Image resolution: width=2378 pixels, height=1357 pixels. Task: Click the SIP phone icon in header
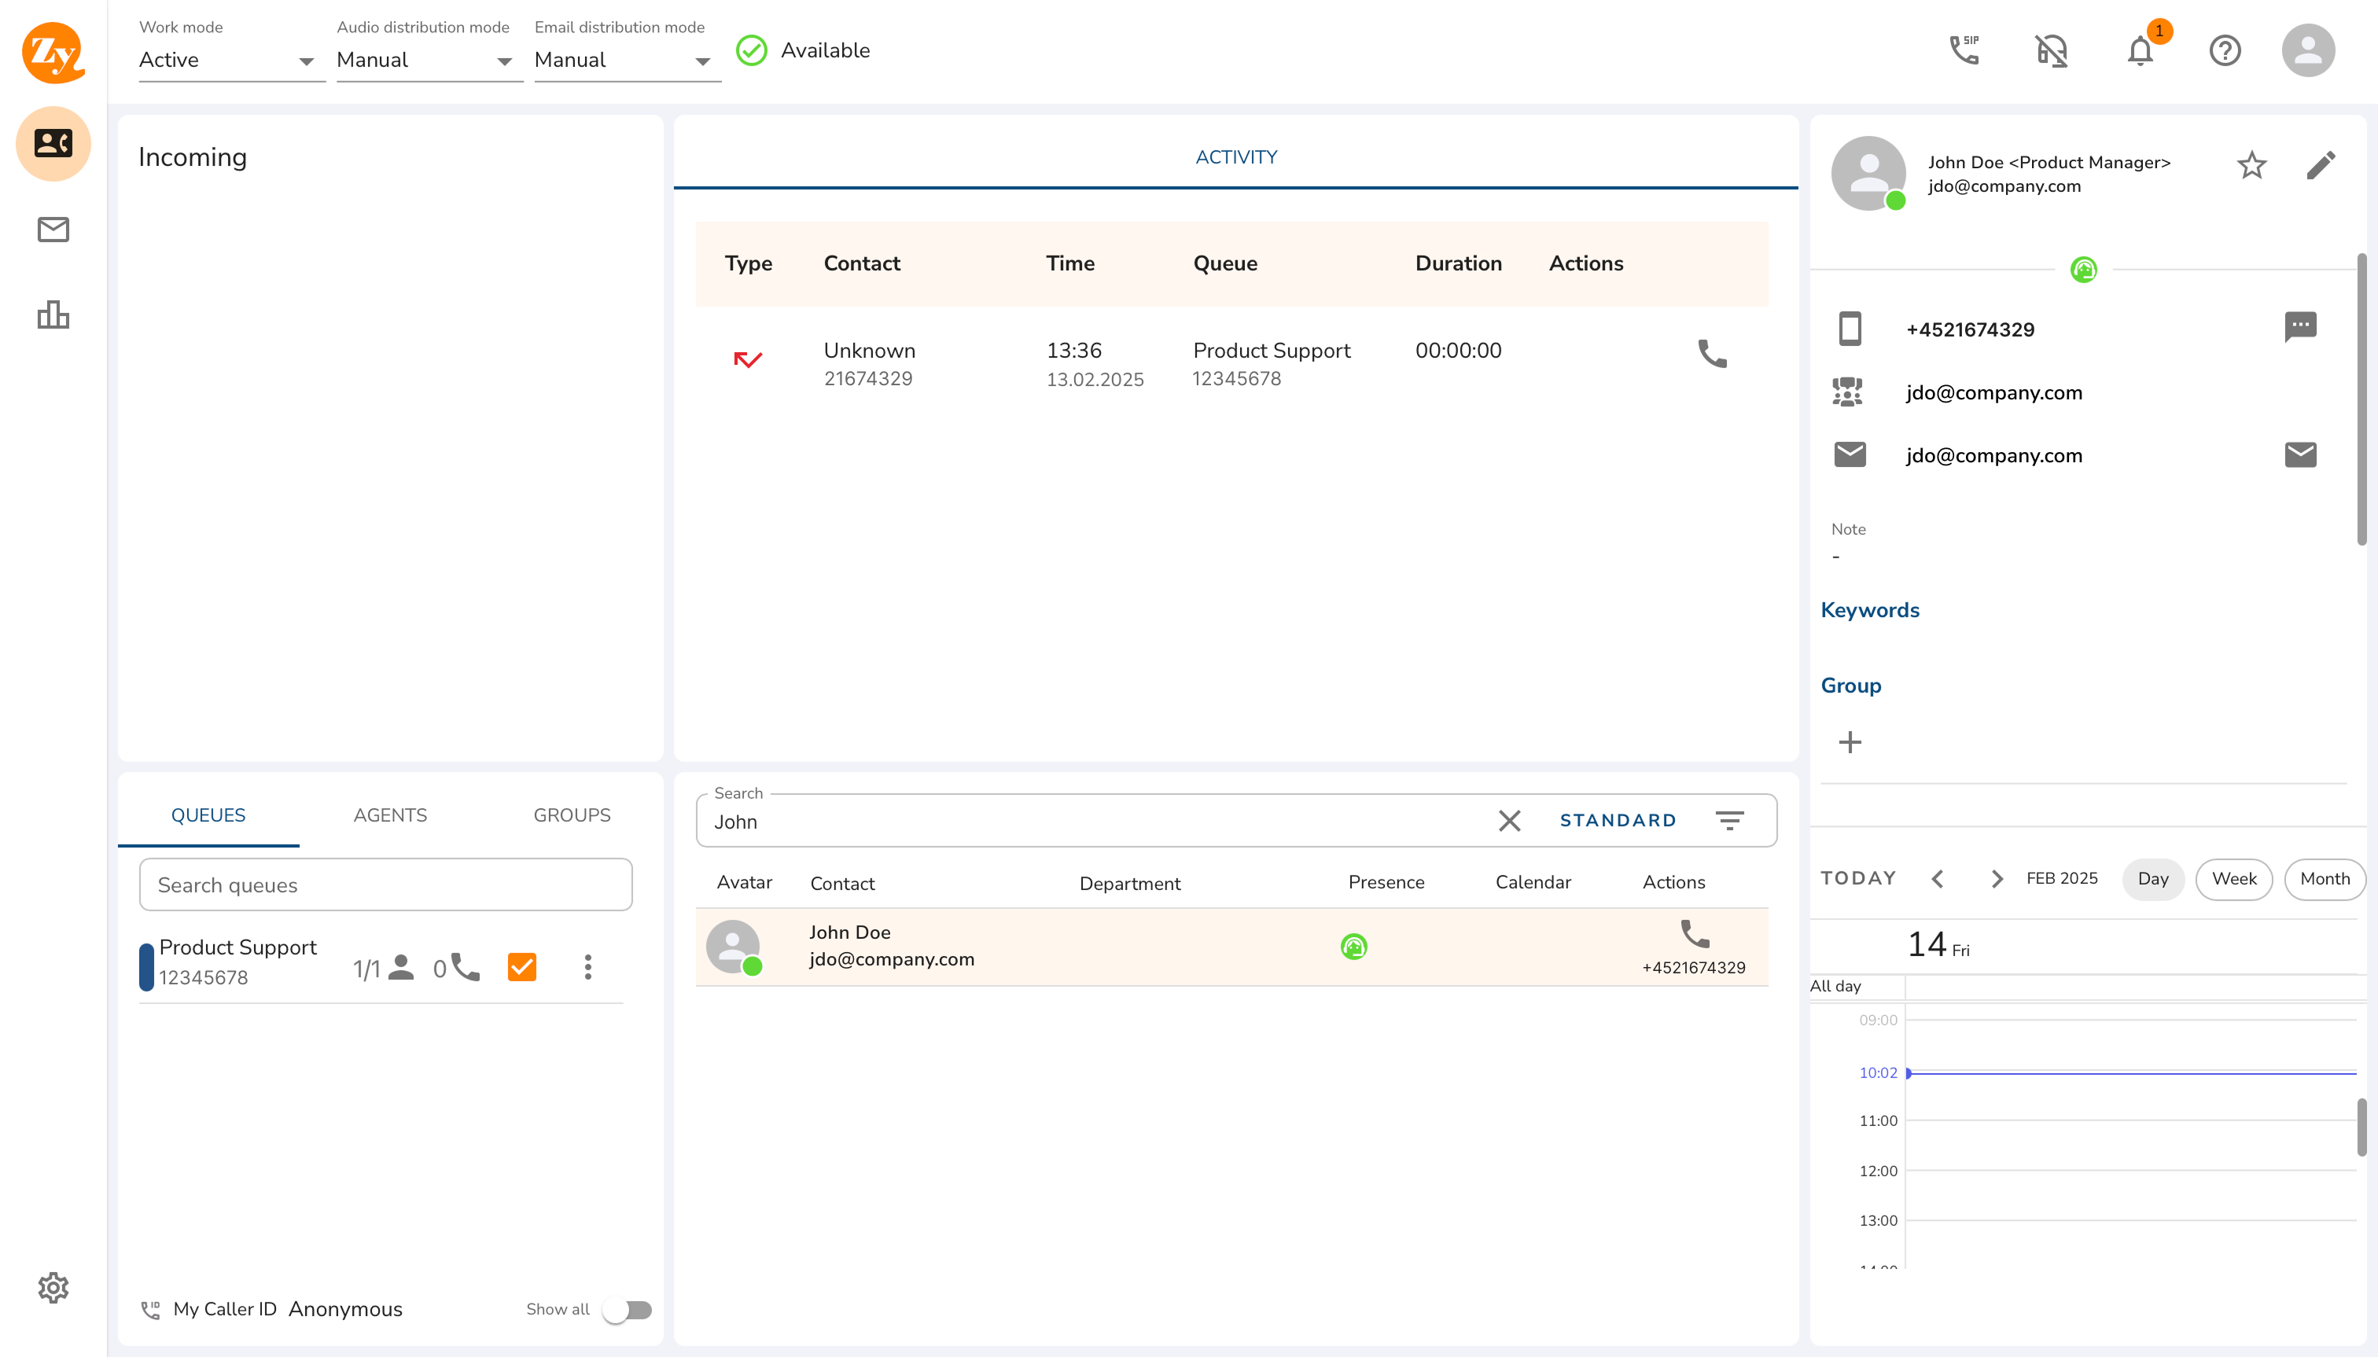(1964, 50)
